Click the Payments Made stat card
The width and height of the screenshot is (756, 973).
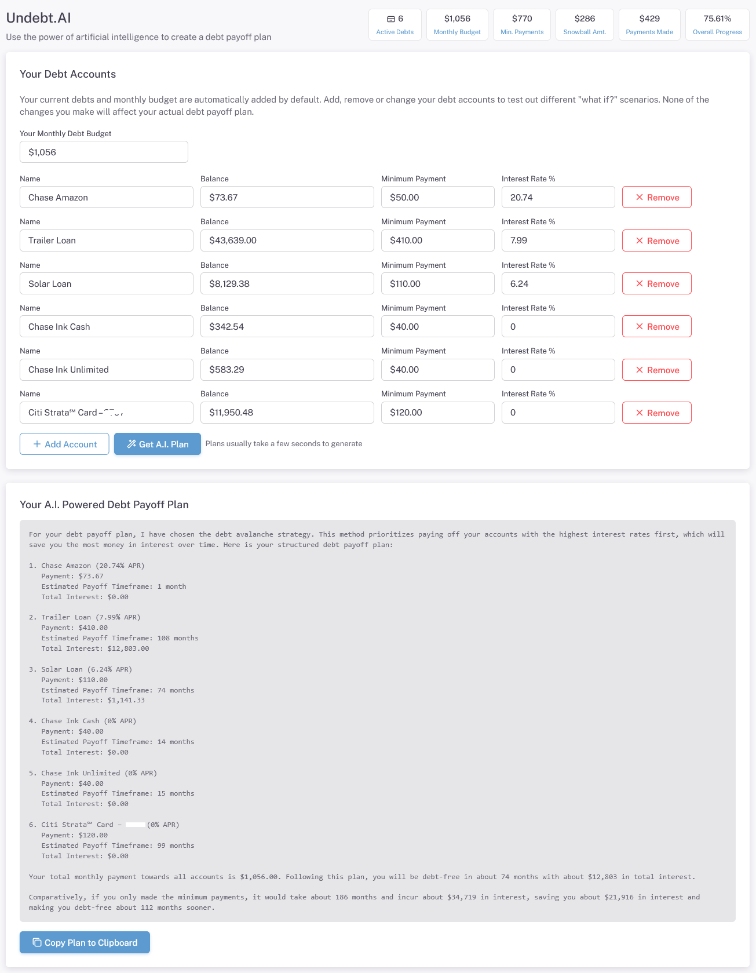coord(649,25)
